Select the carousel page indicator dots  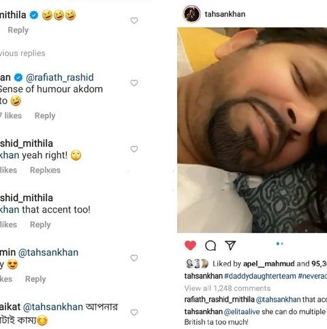coord(280,244)
